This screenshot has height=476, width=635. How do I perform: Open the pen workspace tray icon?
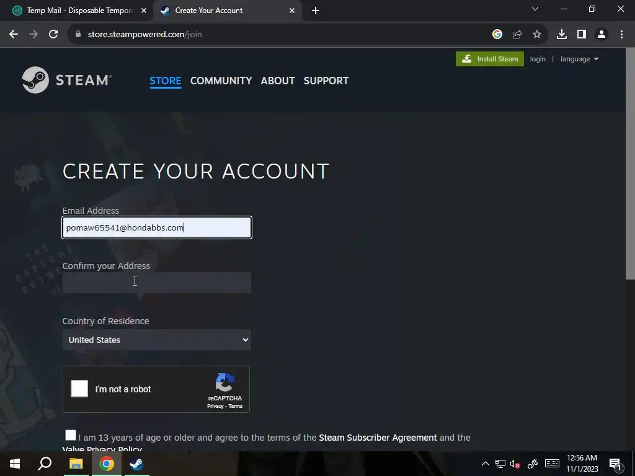point(533,464)
